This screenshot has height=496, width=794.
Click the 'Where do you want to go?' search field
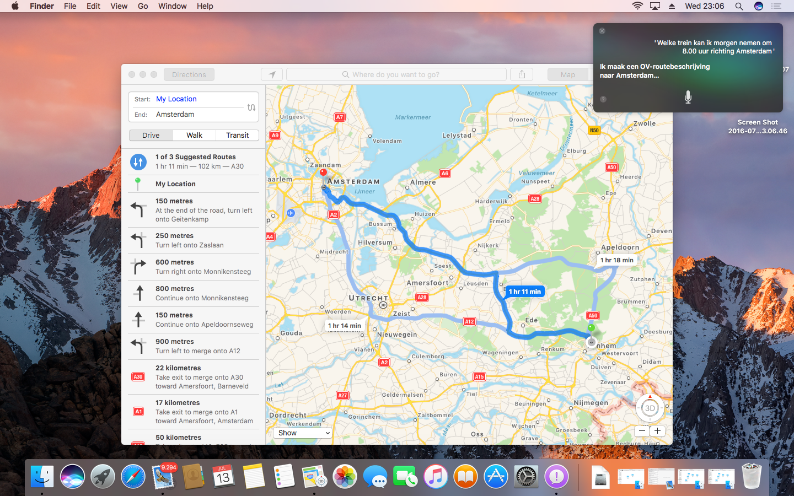[396, 74]
